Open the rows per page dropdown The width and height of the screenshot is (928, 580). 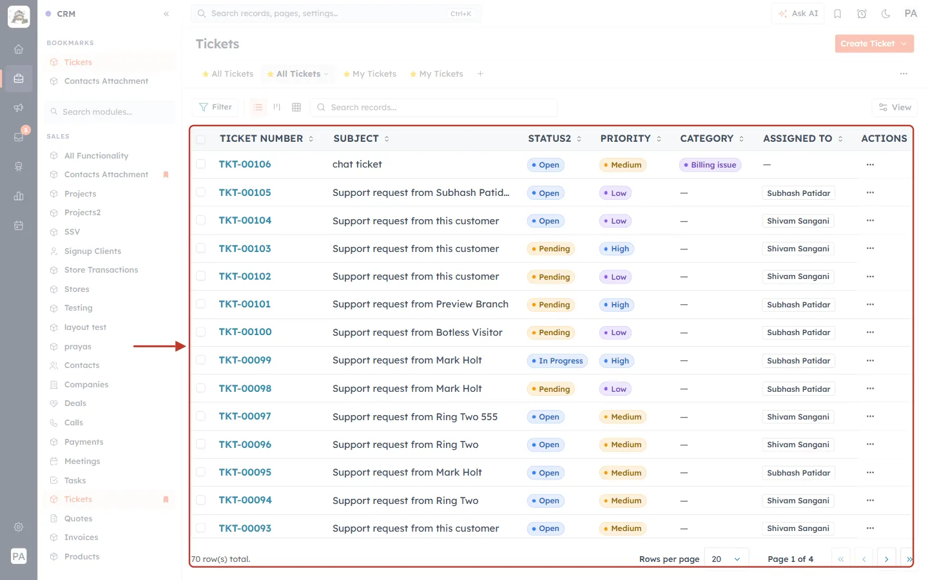726,559
